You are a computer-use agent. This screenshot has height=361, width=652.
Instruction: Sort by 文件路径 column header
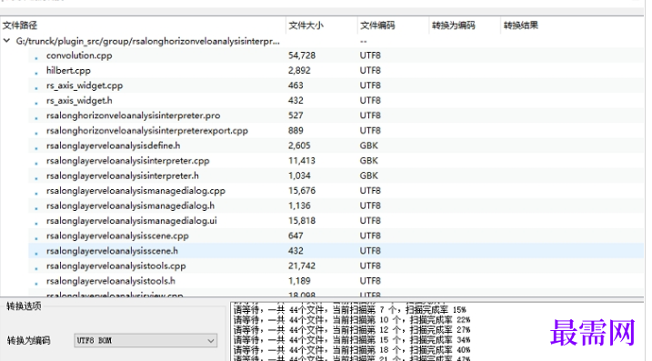(x=143, y=25)
